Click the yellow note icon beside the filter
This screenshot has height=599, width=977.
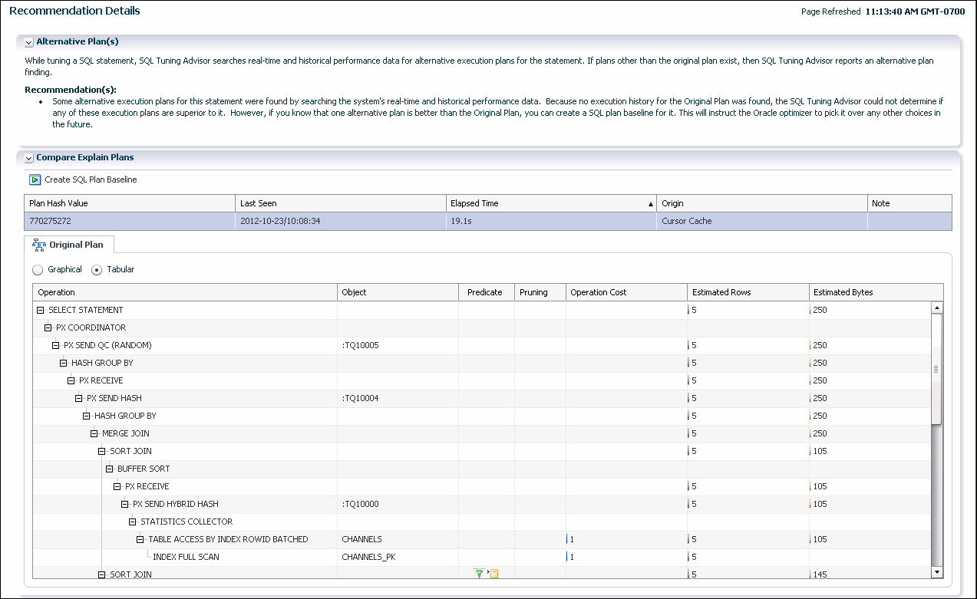pos(494,573)
